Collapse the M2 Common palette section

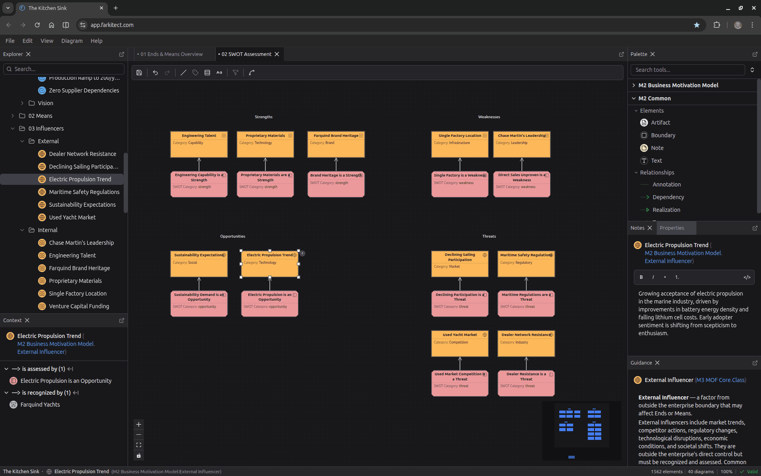[x=634, y=98]
